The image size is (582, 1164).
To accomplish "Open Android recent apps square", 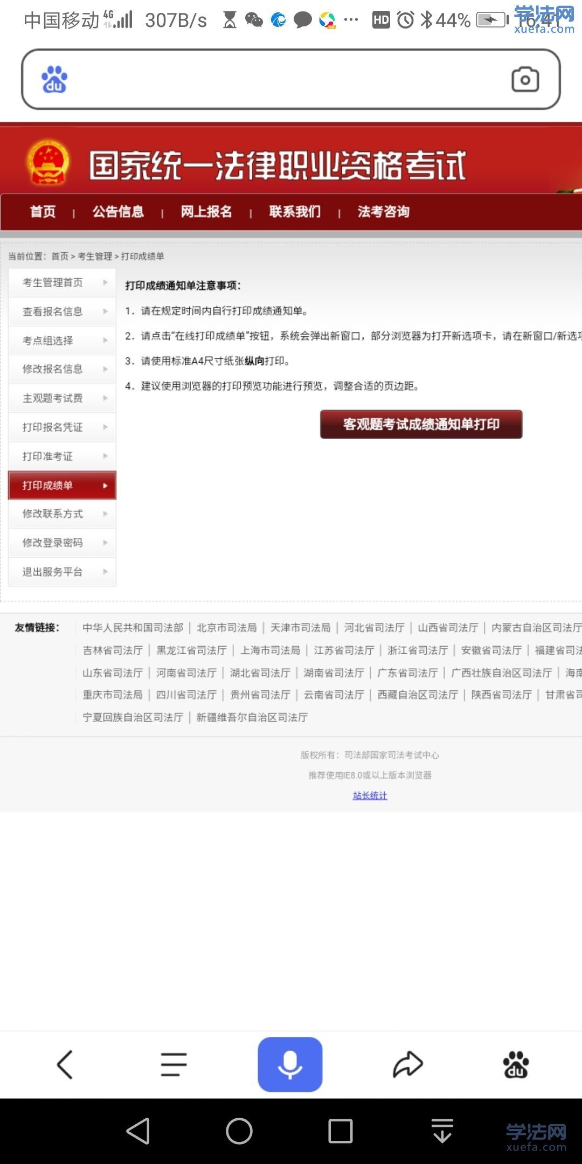I will [341, 1131].
